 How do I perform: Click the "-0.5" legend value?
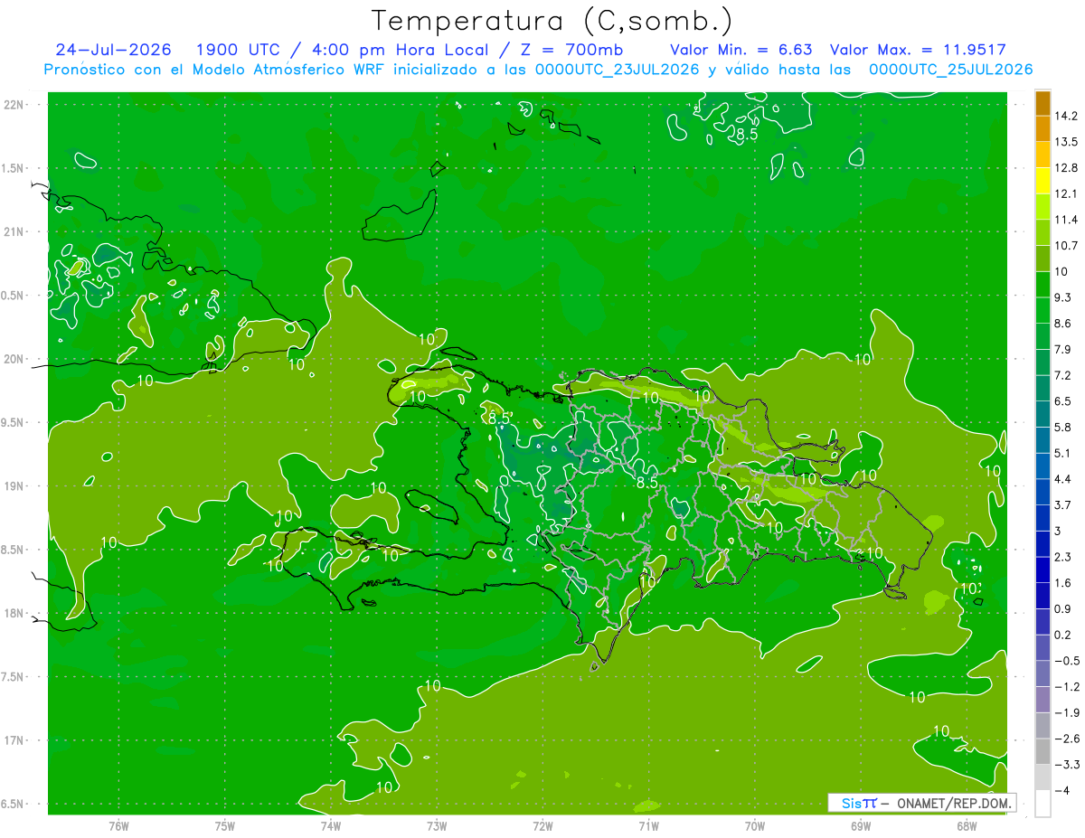pos(1067,661)
